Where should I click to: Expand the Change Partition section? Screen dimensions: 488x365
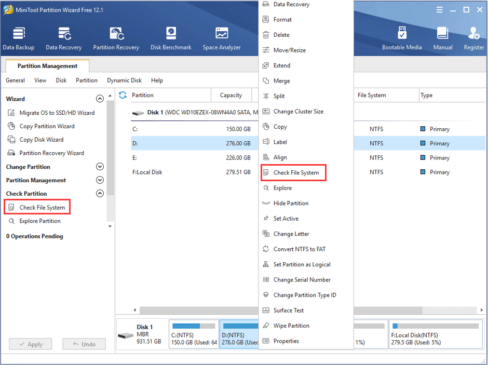100,167
